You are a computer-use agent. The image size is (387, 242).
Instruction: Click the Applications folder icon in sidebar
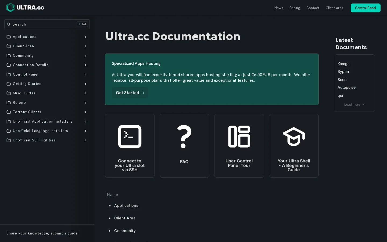coord(9,37)
